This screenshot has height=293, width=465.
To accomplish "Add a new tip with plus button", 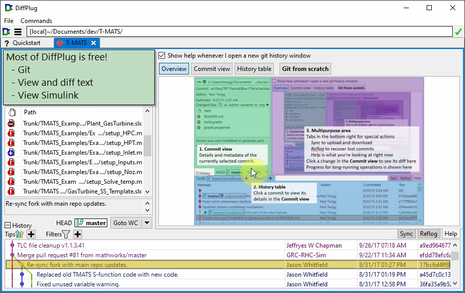I will tap(31, 234).
